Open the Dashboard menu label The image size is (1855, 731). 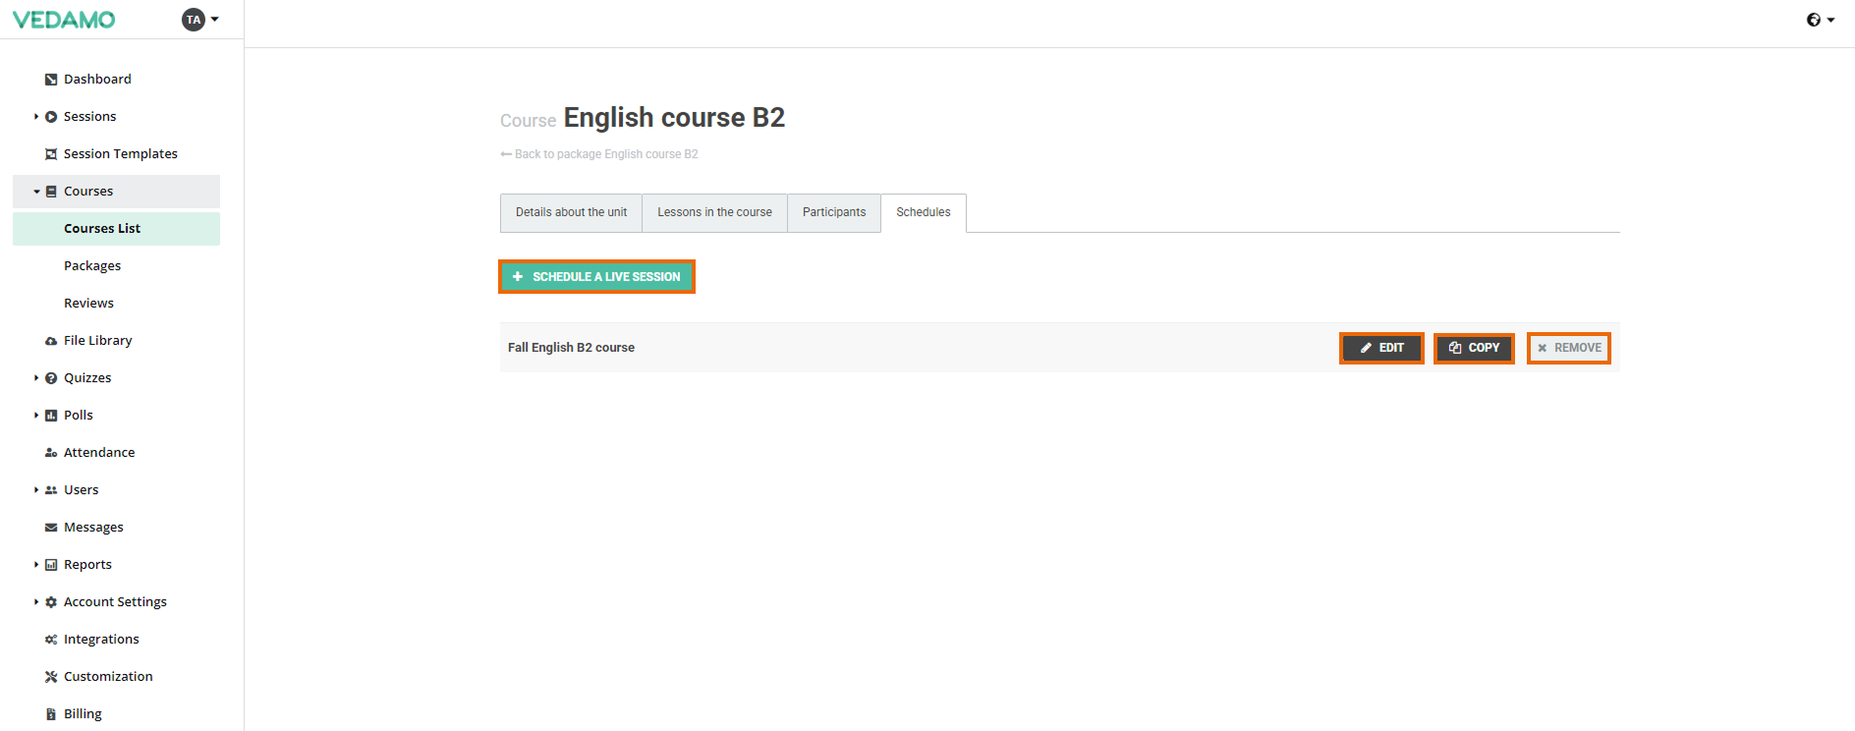pyautogui.click(x=97, y=80)
